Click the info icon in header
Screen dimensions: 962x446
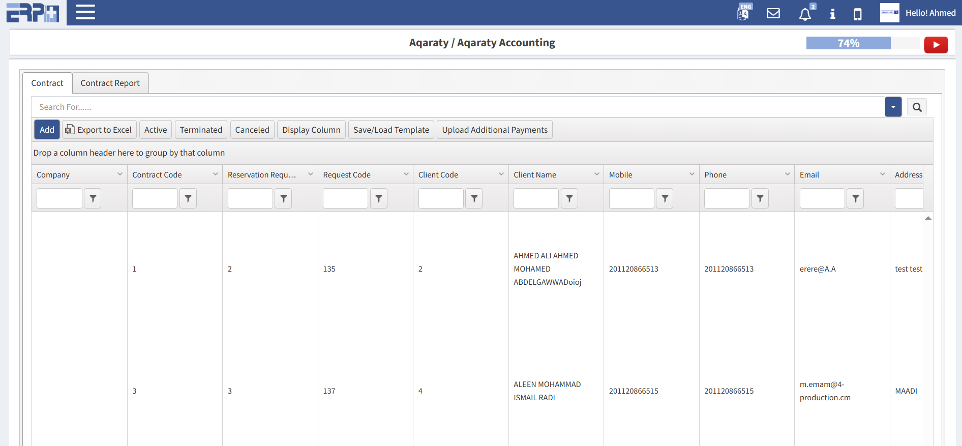pyautogui.click(x=832, y=14)
